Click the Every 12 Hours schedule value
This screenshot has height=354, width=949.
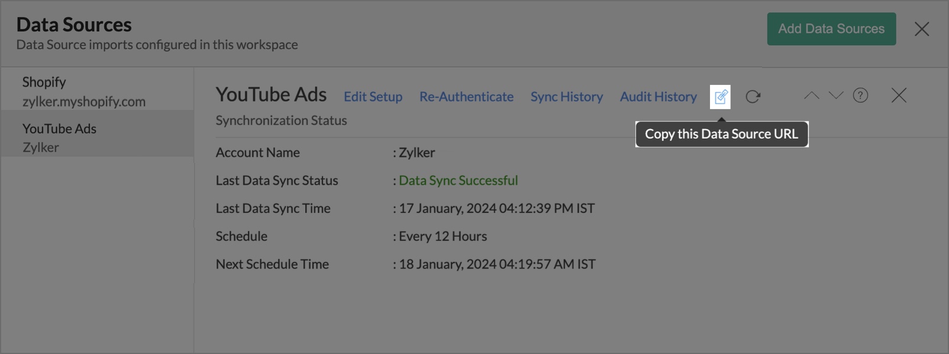pos(443,236)
